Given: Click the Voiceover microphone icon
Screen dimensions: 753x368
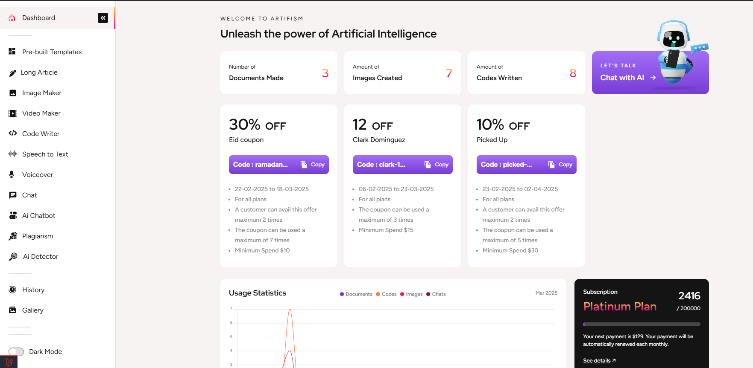Looking at the screenshot, I should 12,174.
